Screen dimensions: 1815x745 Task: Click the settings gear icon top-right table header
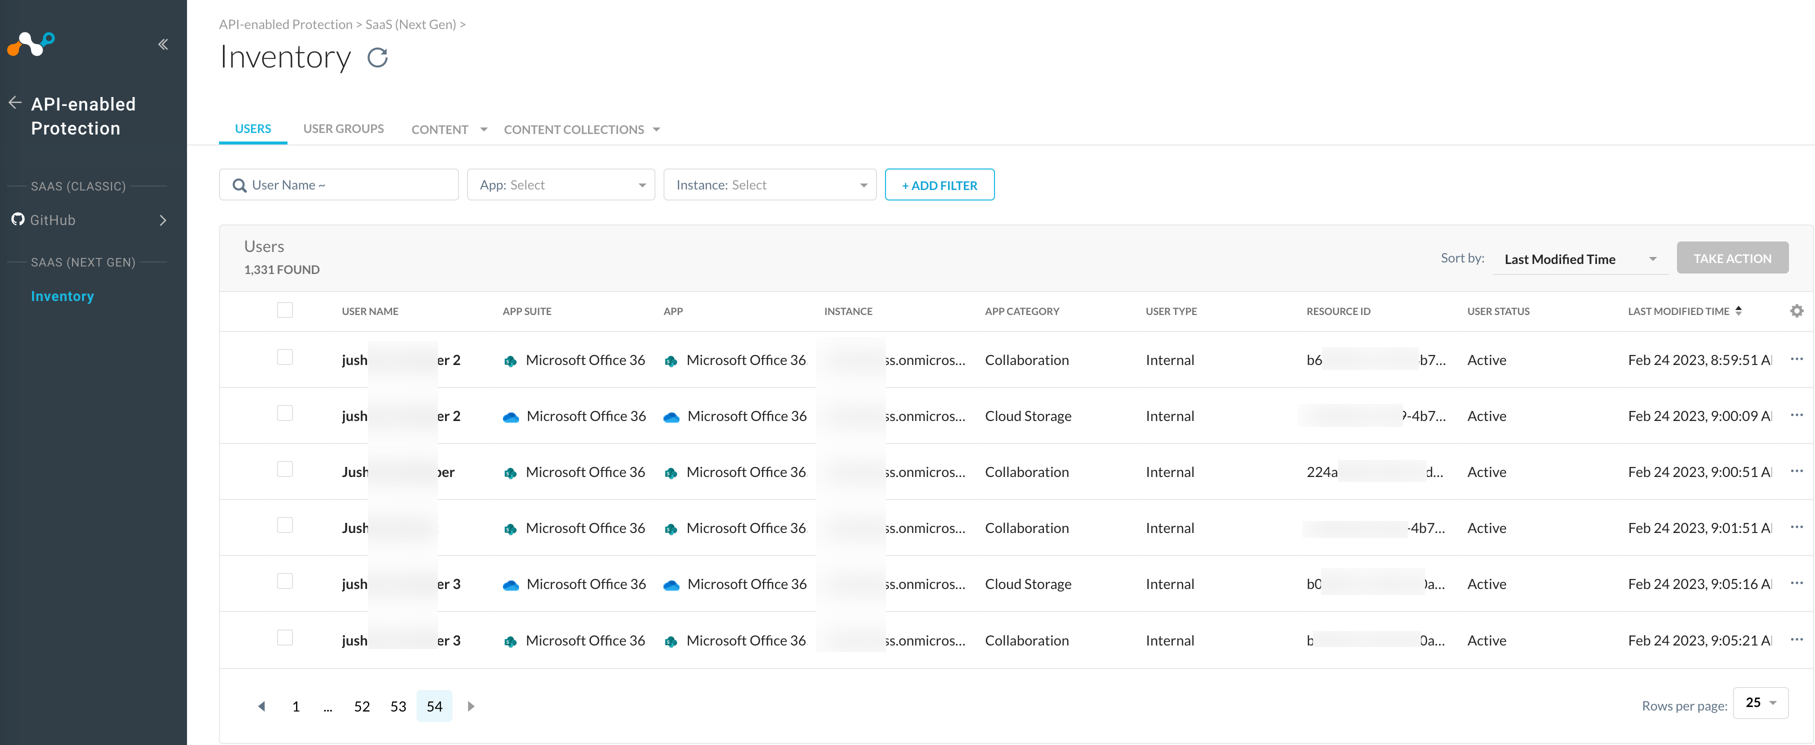coord(1796,311)
